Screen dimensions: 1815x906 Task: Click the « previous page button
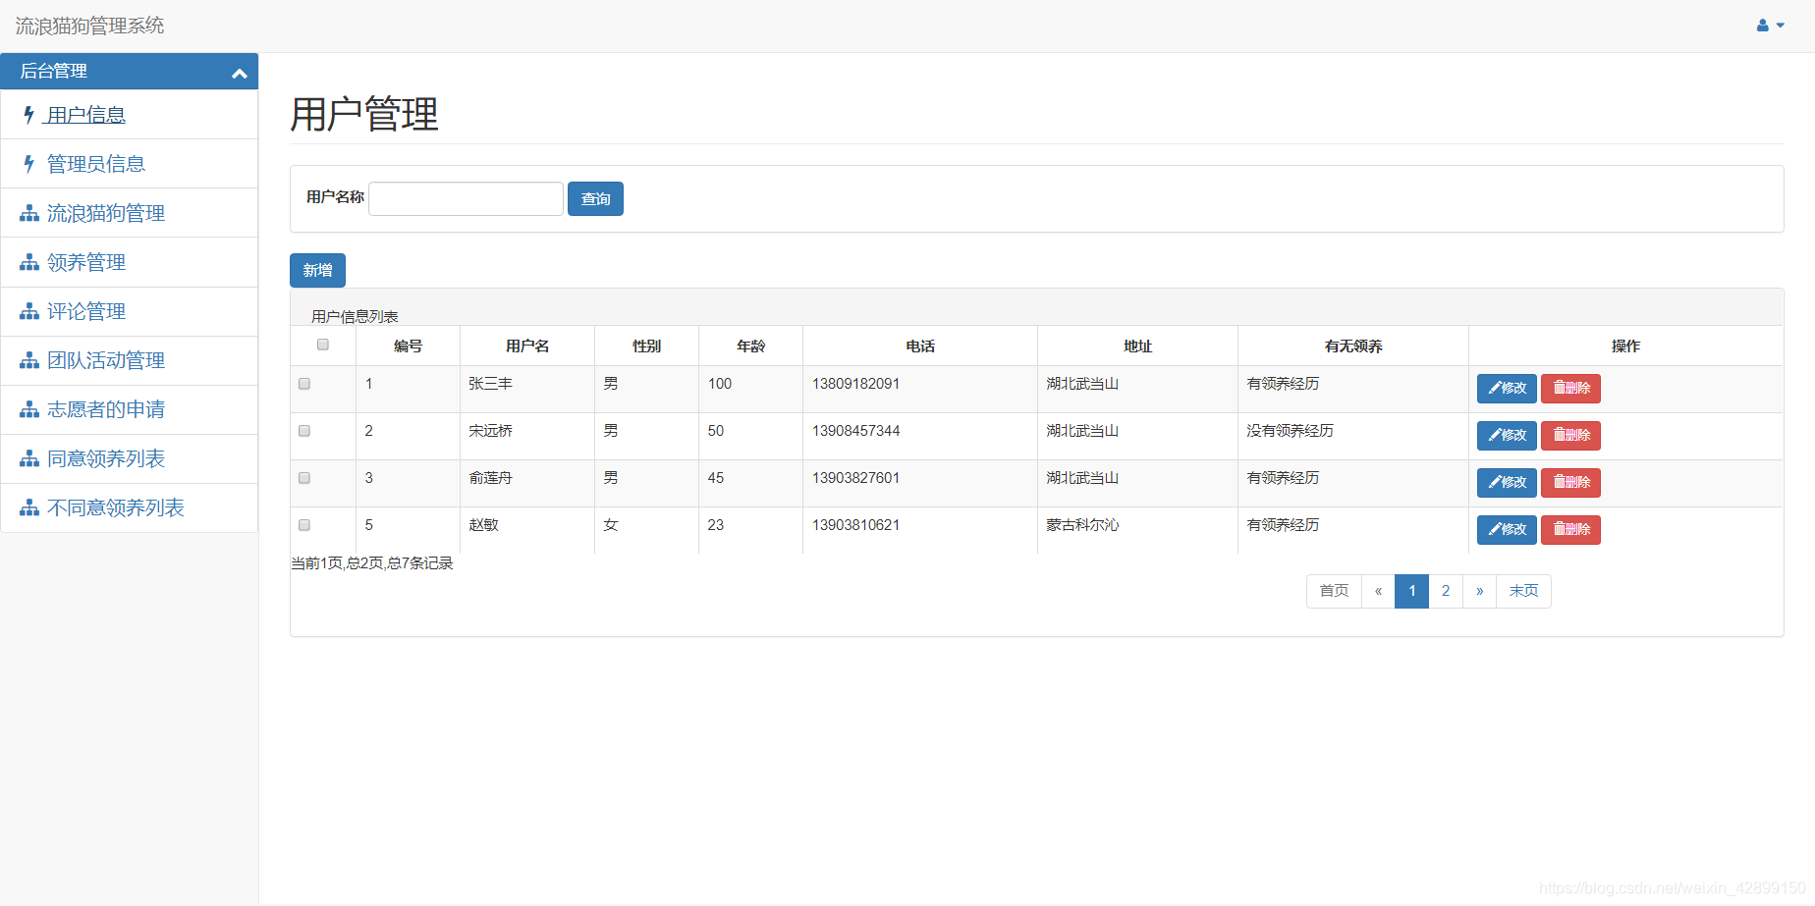[x=1378, y=591]
